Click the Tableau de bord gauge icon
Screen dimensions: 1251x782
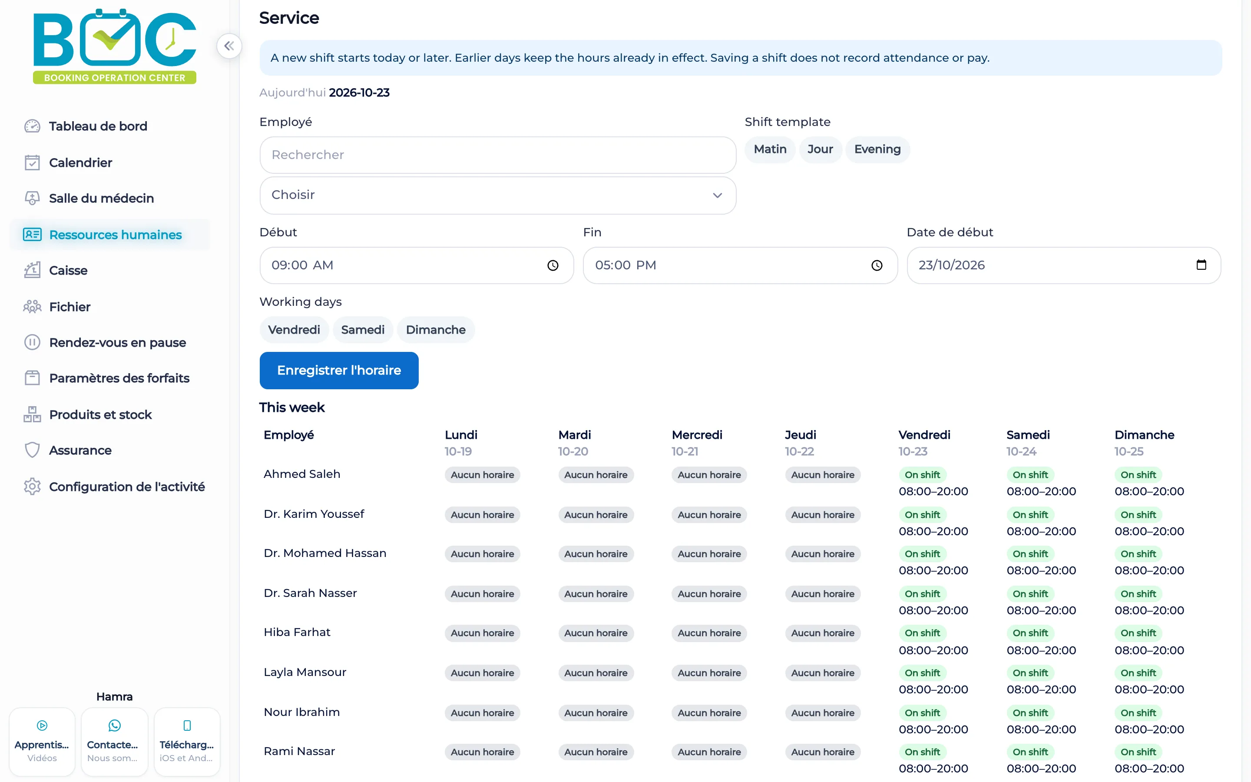32,126
